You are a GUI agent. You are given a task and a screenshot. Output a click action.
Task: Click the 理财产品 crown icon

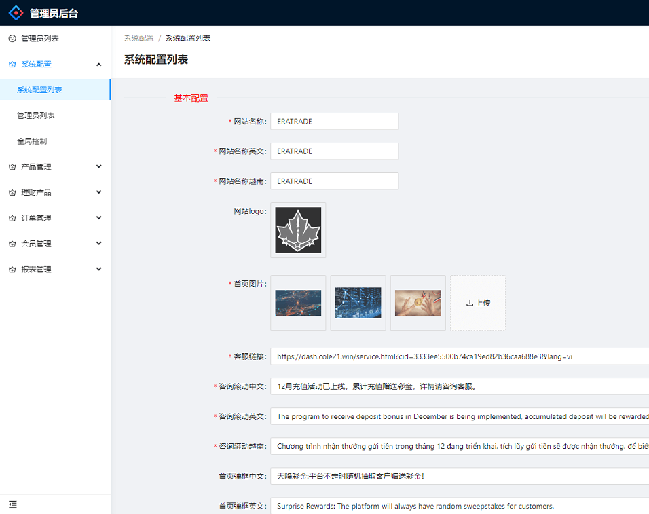[x=12, y=193]
